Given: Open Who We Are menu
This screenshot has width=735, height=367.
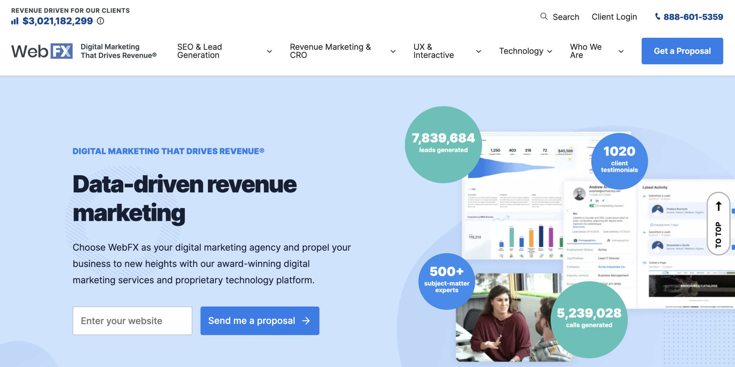Looking at the screenshot, I should click(x=586, y=51).
